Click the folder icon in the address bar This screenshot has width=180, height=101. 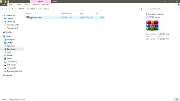pyautogui.click(x=15, y=9)
